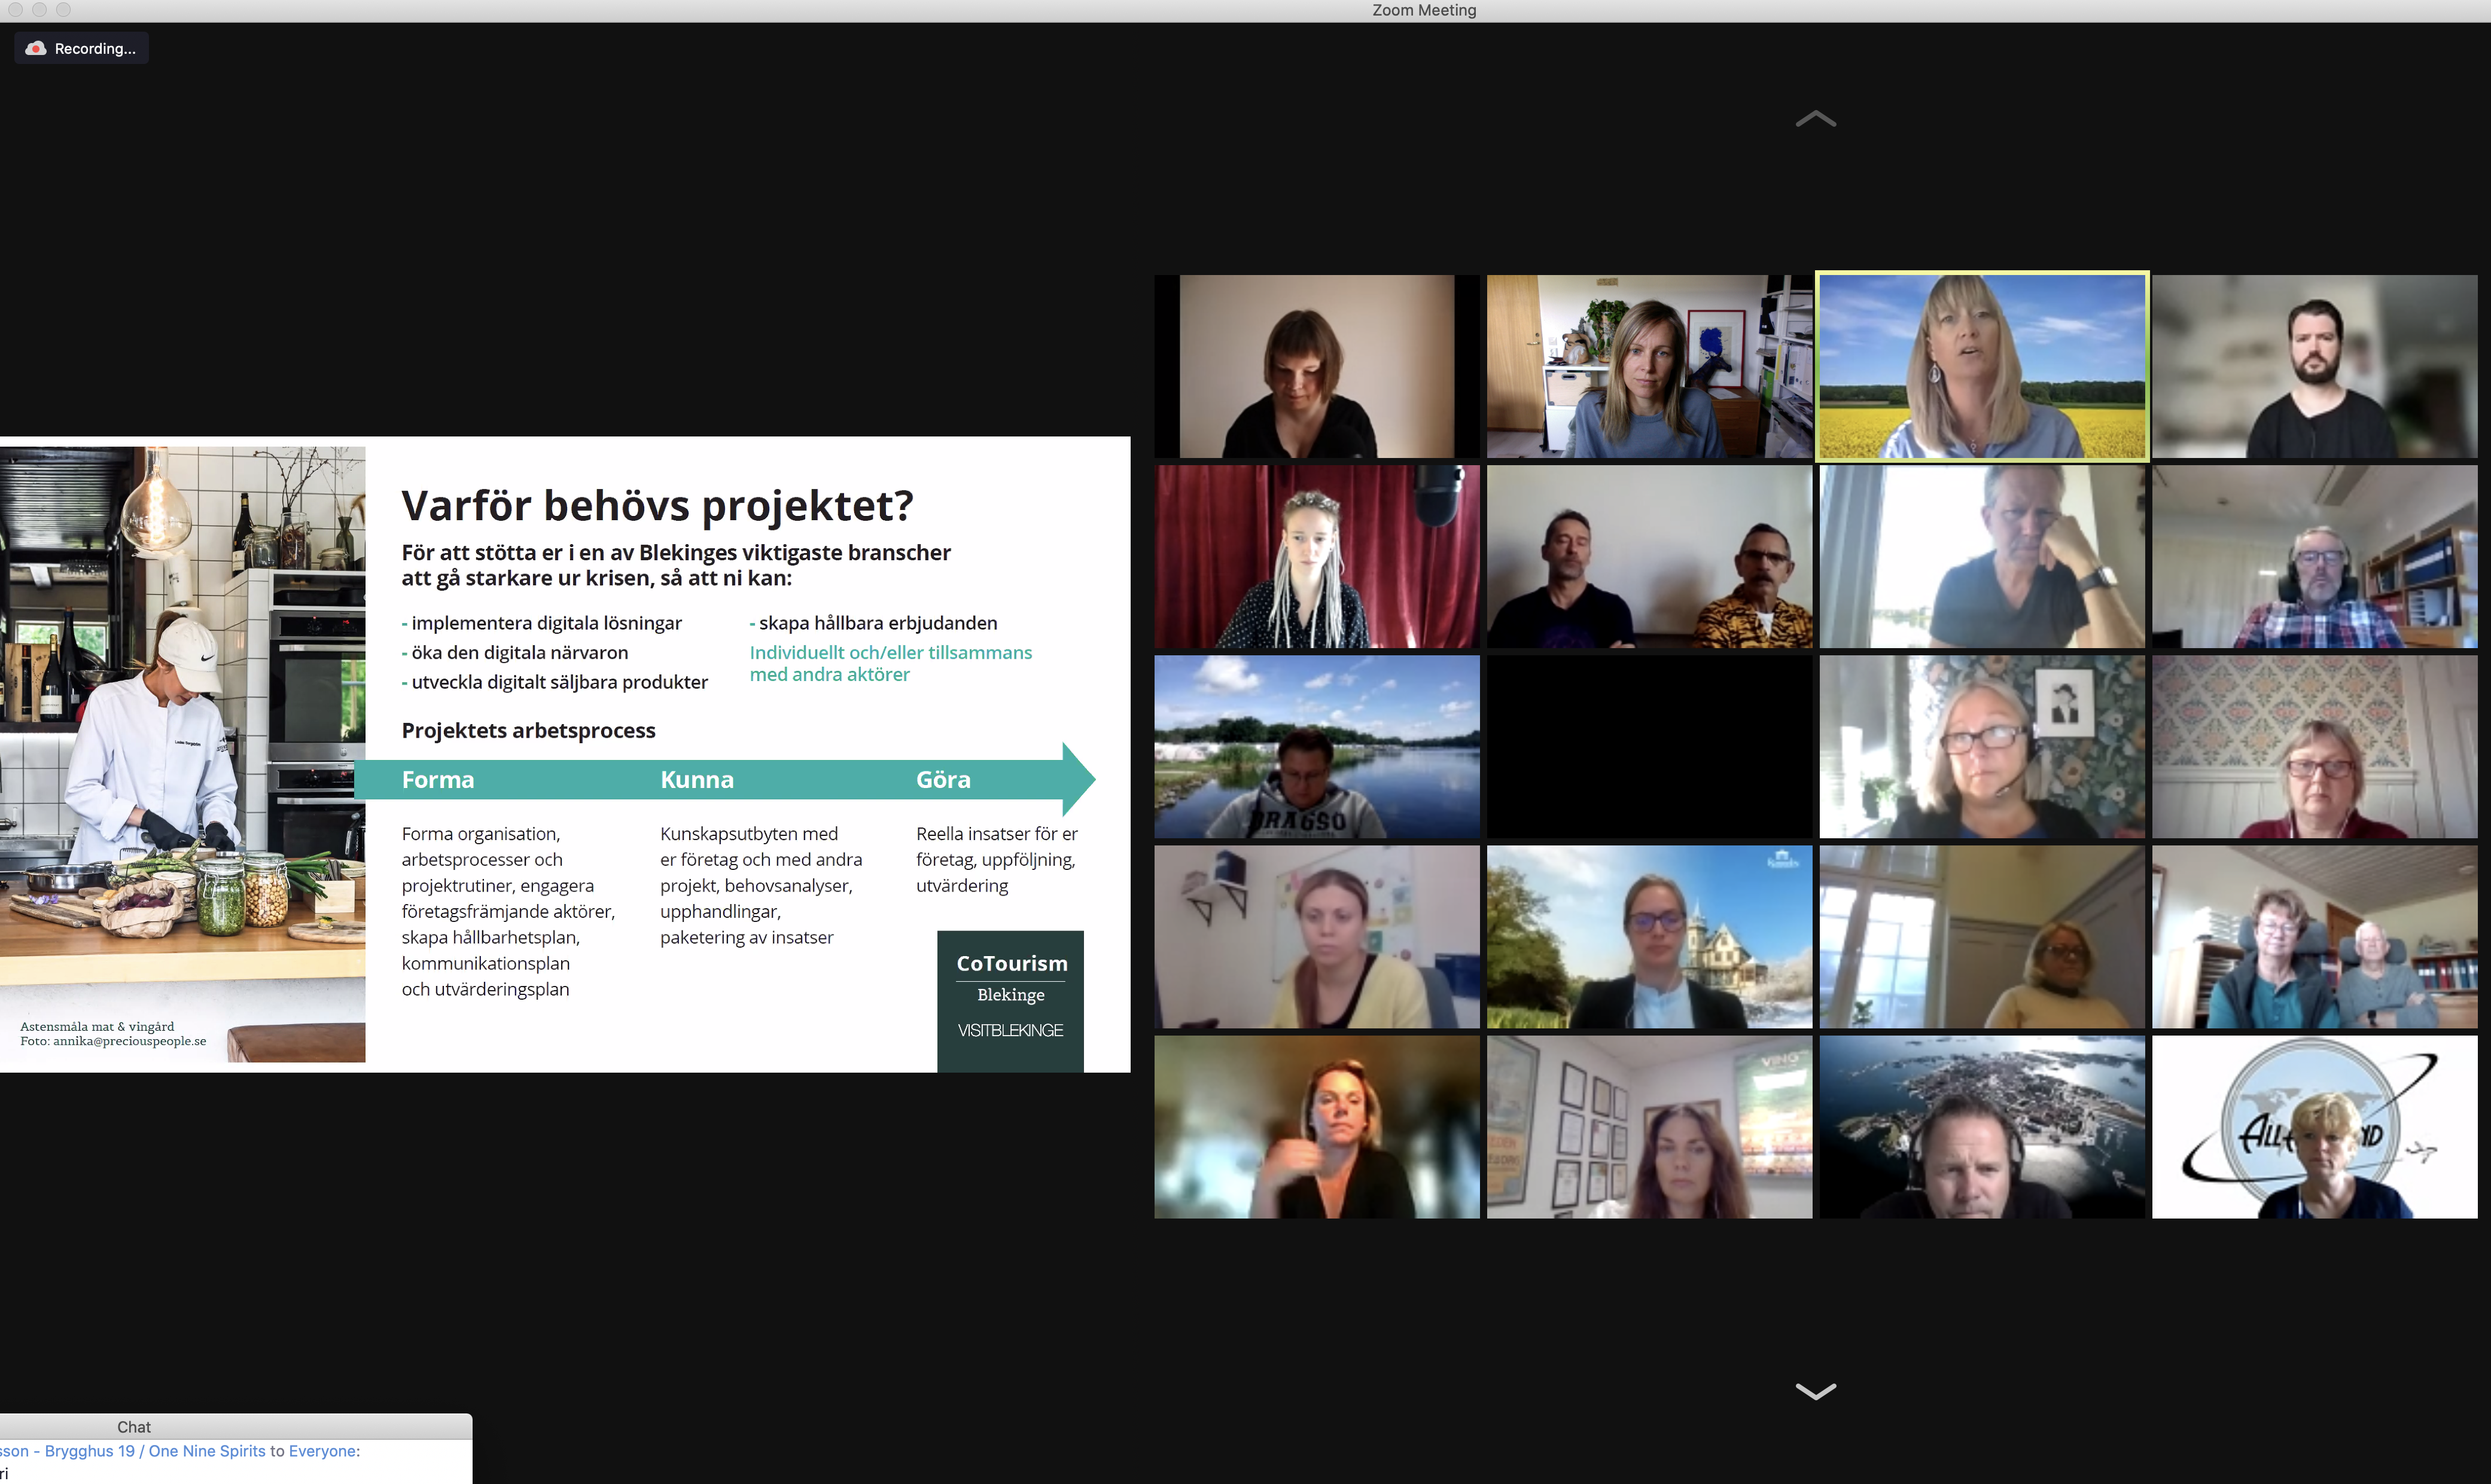Click the Dragsö hoodie participant with lake background
Screen dimensions: 2491x1484
point(1317,746)
